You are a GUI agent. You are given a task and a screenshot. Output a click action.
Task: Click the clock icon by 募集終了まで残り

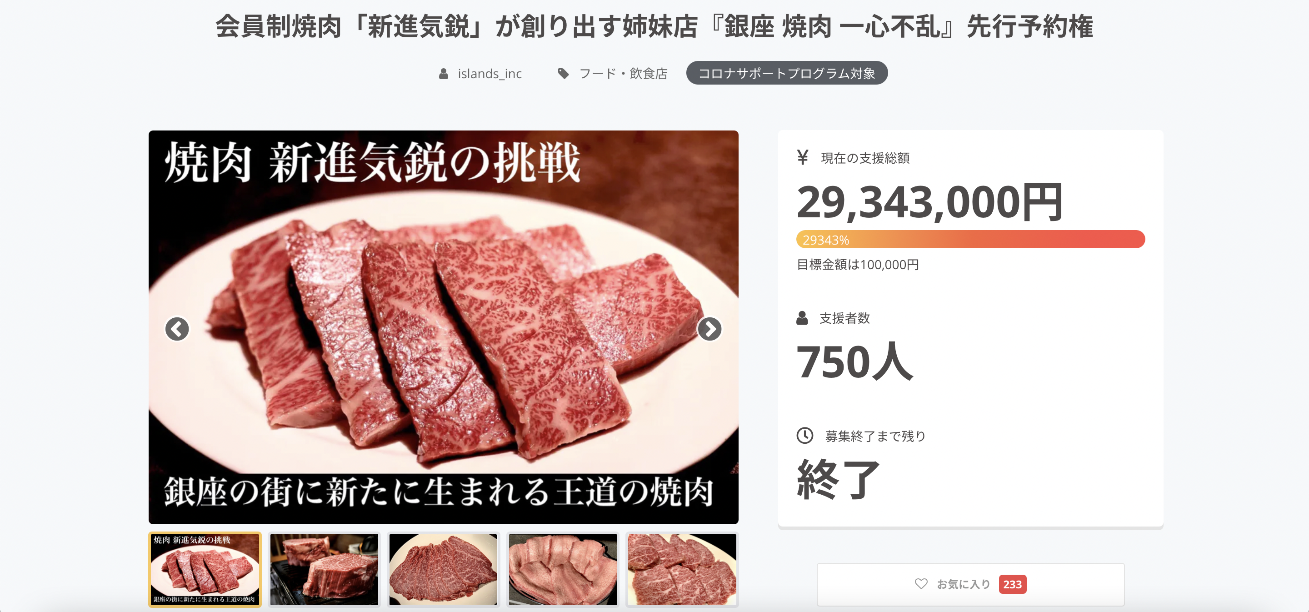coord(804,436)
